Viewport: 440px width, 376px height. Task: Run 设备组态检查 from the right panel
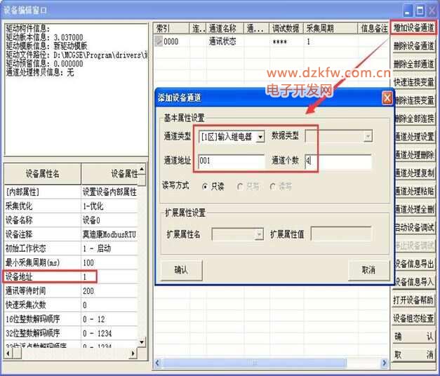413,318
